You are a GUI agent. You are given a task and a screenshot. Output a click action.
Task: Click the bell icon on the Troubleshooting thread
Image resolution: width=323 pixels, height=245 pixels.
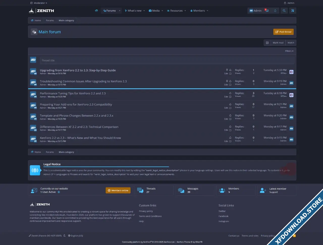tap(230, 81)
